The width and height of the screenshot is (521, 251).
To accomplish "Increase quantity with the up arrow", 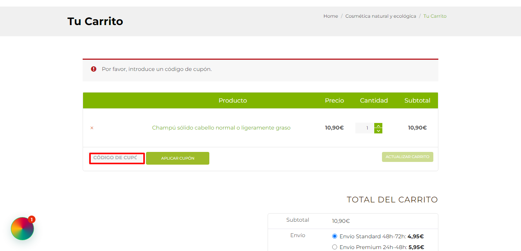I will tap(378, 126).
